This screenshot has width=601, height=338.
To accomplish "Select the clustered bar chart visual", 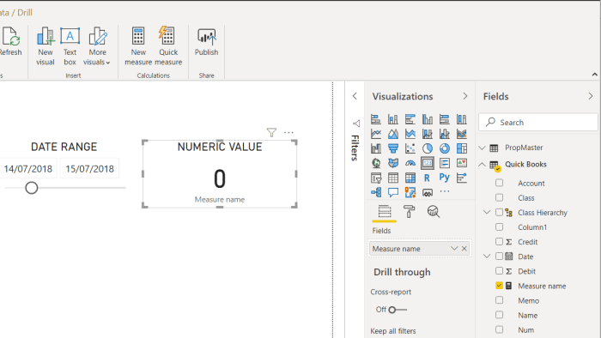I will point(410,119).
